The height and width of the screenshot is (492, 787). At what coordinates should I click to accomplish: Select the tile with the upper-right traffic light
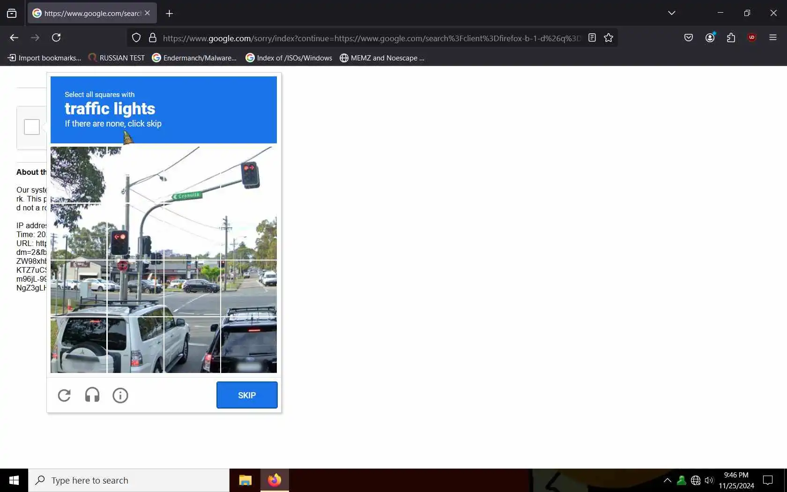click(x=249, y=175)
